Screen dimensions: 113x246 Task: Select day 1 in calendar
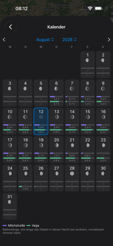88,65
